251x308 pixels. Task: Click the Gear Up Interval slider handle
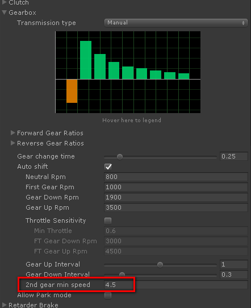pyautogui.click(x=160, y=265)
